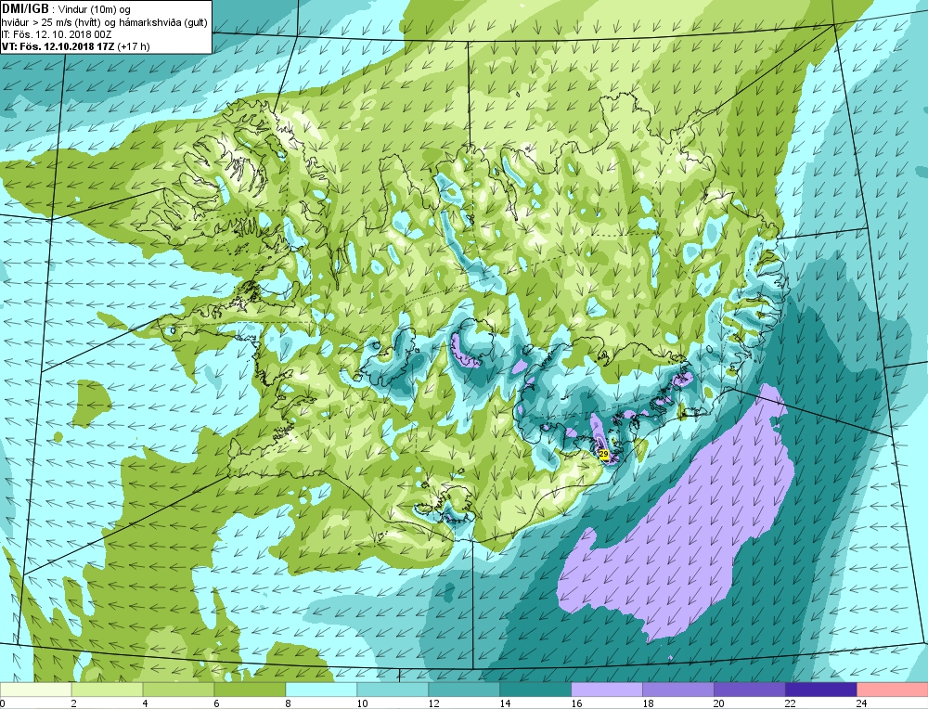Click the legend scale label 14
The height and width of the screenshot is (709, 928).
pos(506,703)
